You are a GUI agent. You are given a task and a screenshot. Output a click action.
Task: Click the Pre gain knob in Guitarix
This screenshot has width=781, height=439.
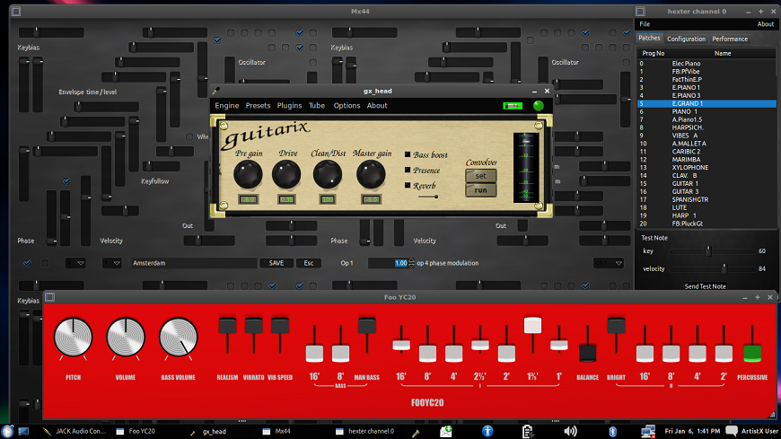248,174
